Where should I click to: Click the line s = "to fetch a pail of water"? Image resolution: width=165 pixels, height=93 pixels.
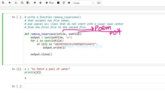click(47, 69)
